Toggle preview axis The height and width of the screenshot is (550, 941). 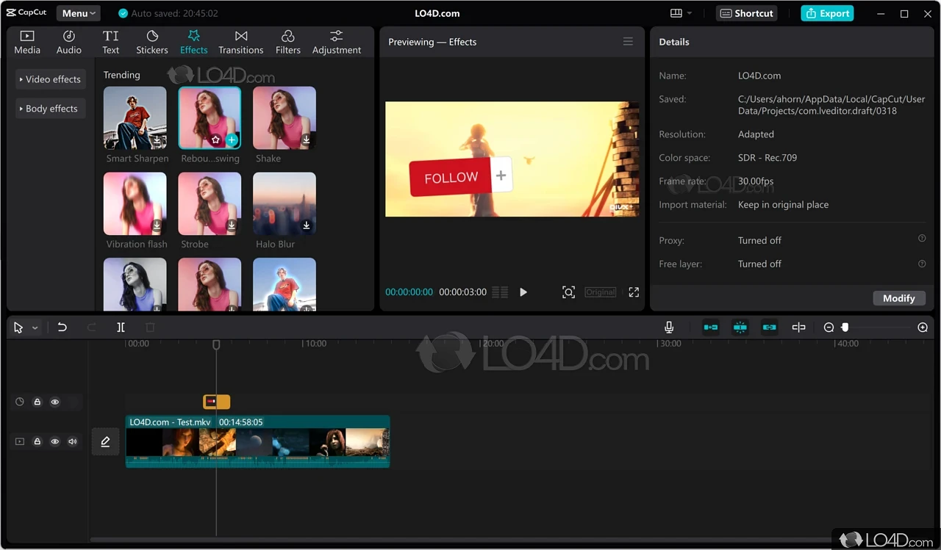click(x=799, y=328)
